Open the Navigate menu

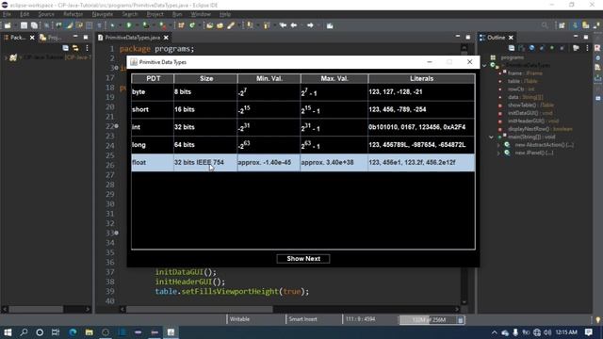point(103,14)
